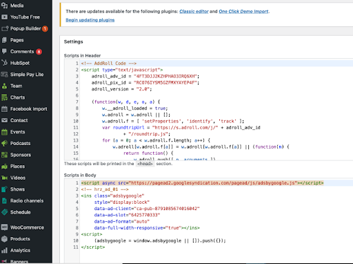Click the Sponsors sidebar icon
The width and height of the screenshot is (353, 264).
click(4, 155)
